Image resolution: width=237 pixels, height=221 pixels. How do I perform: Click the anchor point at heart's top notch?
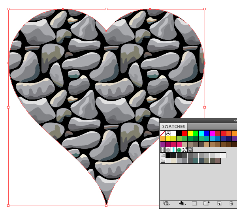point(106,31)
